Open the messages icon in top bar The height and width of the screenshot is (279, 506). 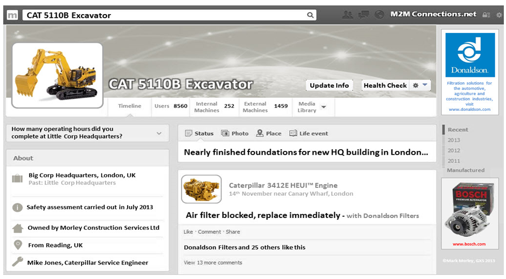[x=364, y=15]
